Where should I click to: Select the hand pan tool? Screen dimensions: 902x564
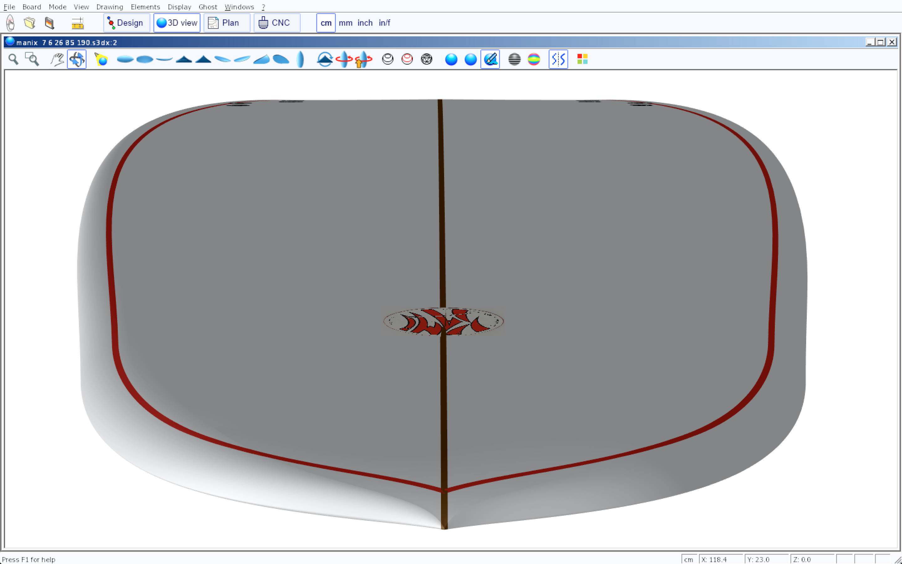(57, 59)
